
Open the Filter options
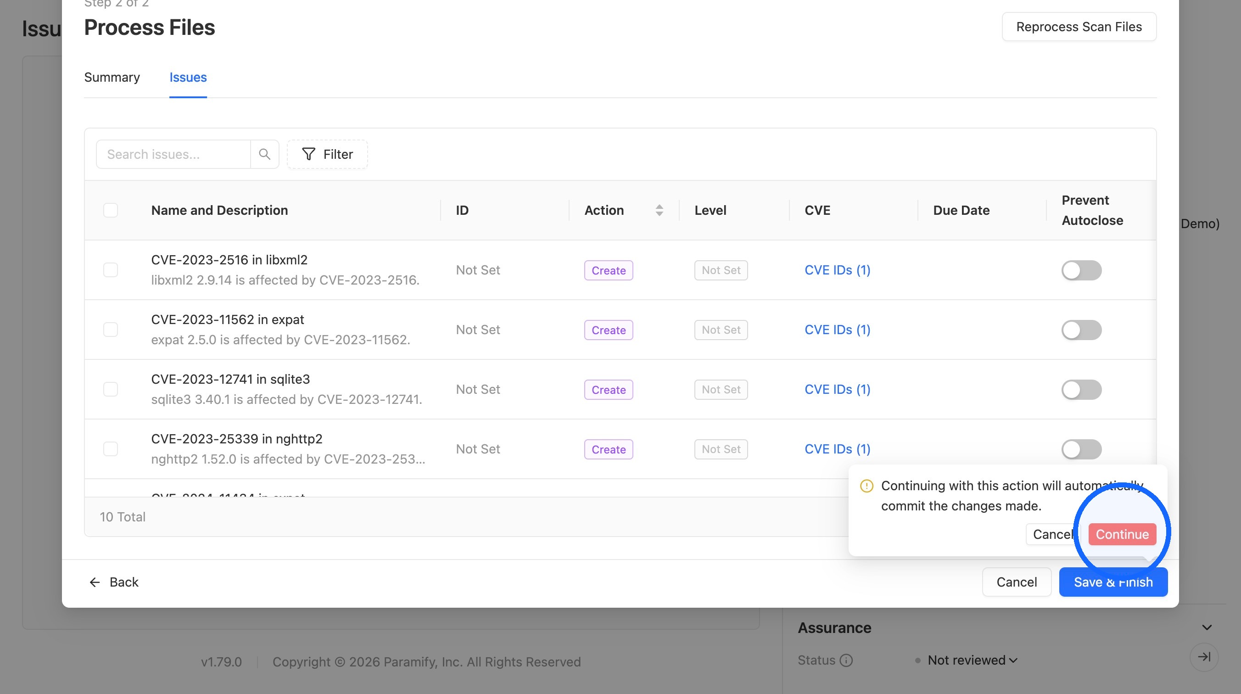(327, 154)
